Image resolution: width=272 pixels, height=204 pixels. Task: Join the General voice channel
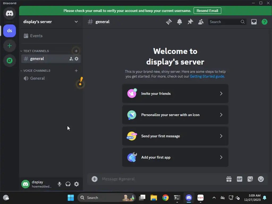point(51,78)
